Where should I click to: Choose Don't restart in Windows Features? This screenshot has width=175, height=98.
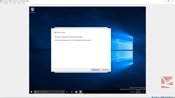[105, 70]
